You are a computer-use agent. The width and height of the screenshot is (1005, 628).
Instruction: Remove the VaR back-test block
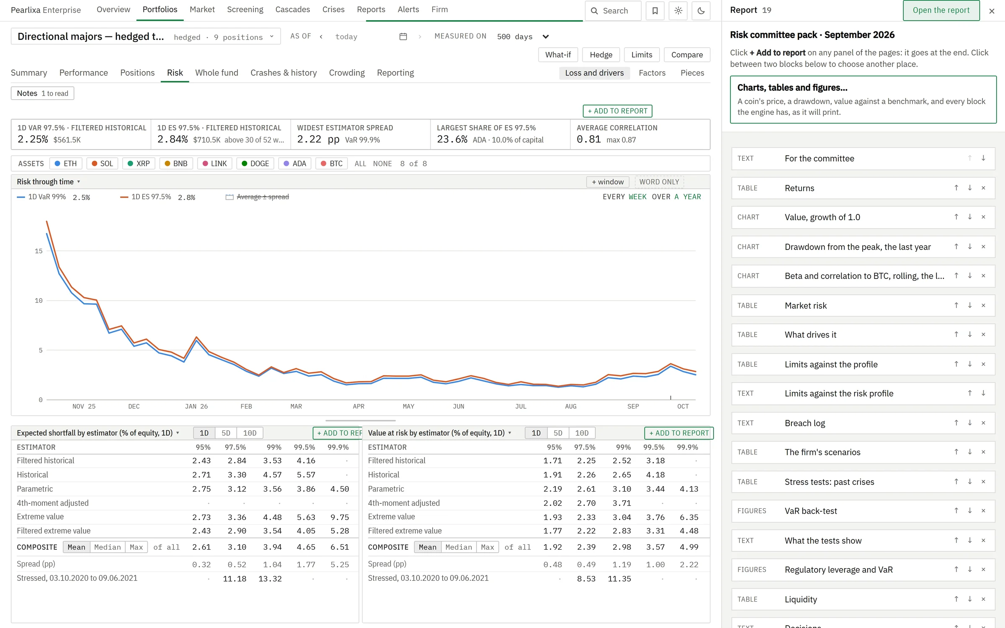tap(983, 511)
